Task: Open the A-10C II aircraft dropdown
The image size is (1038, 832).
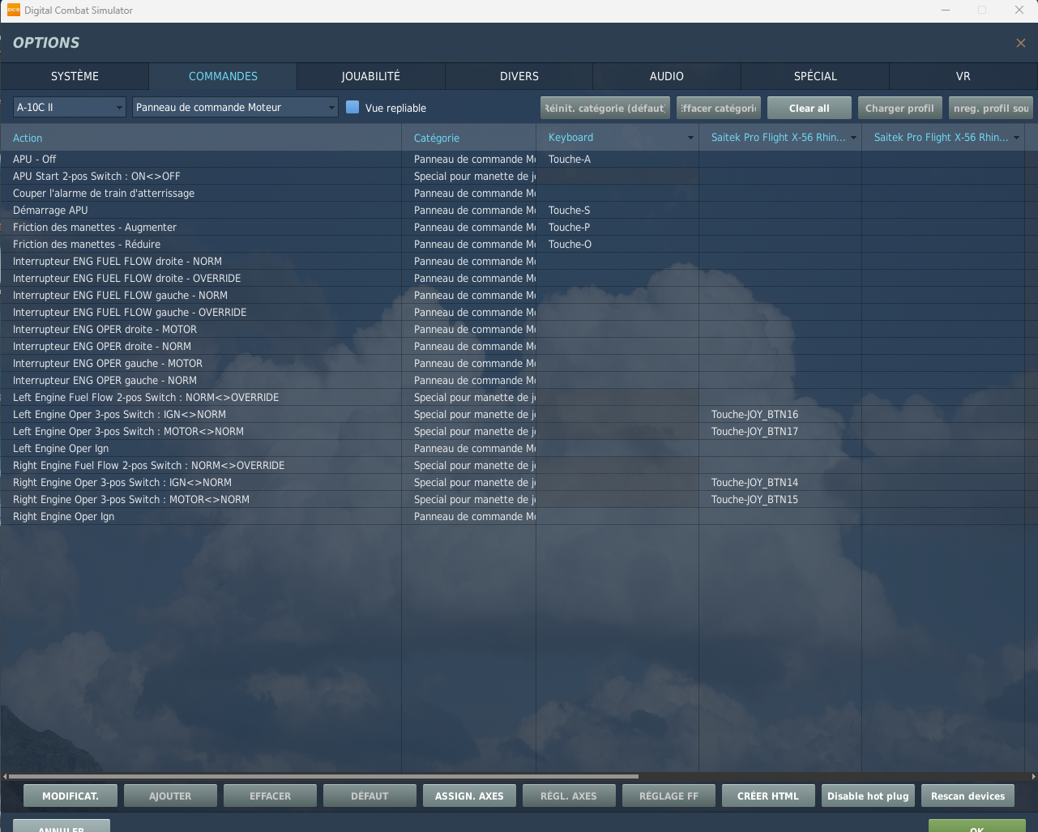Action: pyautogui.click(x=70, y=107)
